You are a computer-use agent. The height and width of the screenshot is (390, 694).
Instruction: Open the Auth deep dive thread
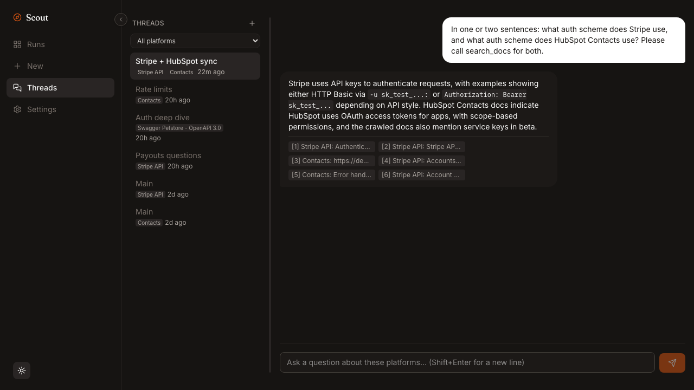click(195, 127)
